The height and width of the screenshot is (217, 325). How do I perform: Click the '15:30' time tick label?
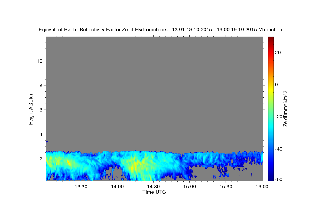click(x=226, y=187)
